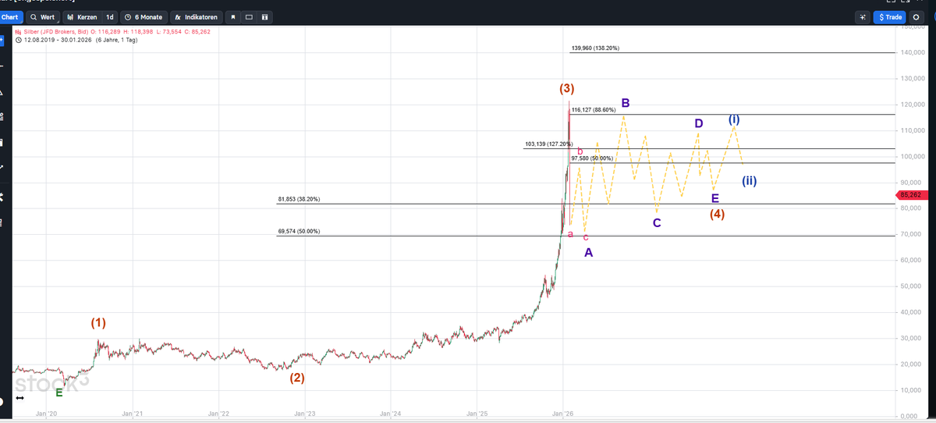
Task: Select the small pink 'a' subwave label
Action: [x=570, y=234]
